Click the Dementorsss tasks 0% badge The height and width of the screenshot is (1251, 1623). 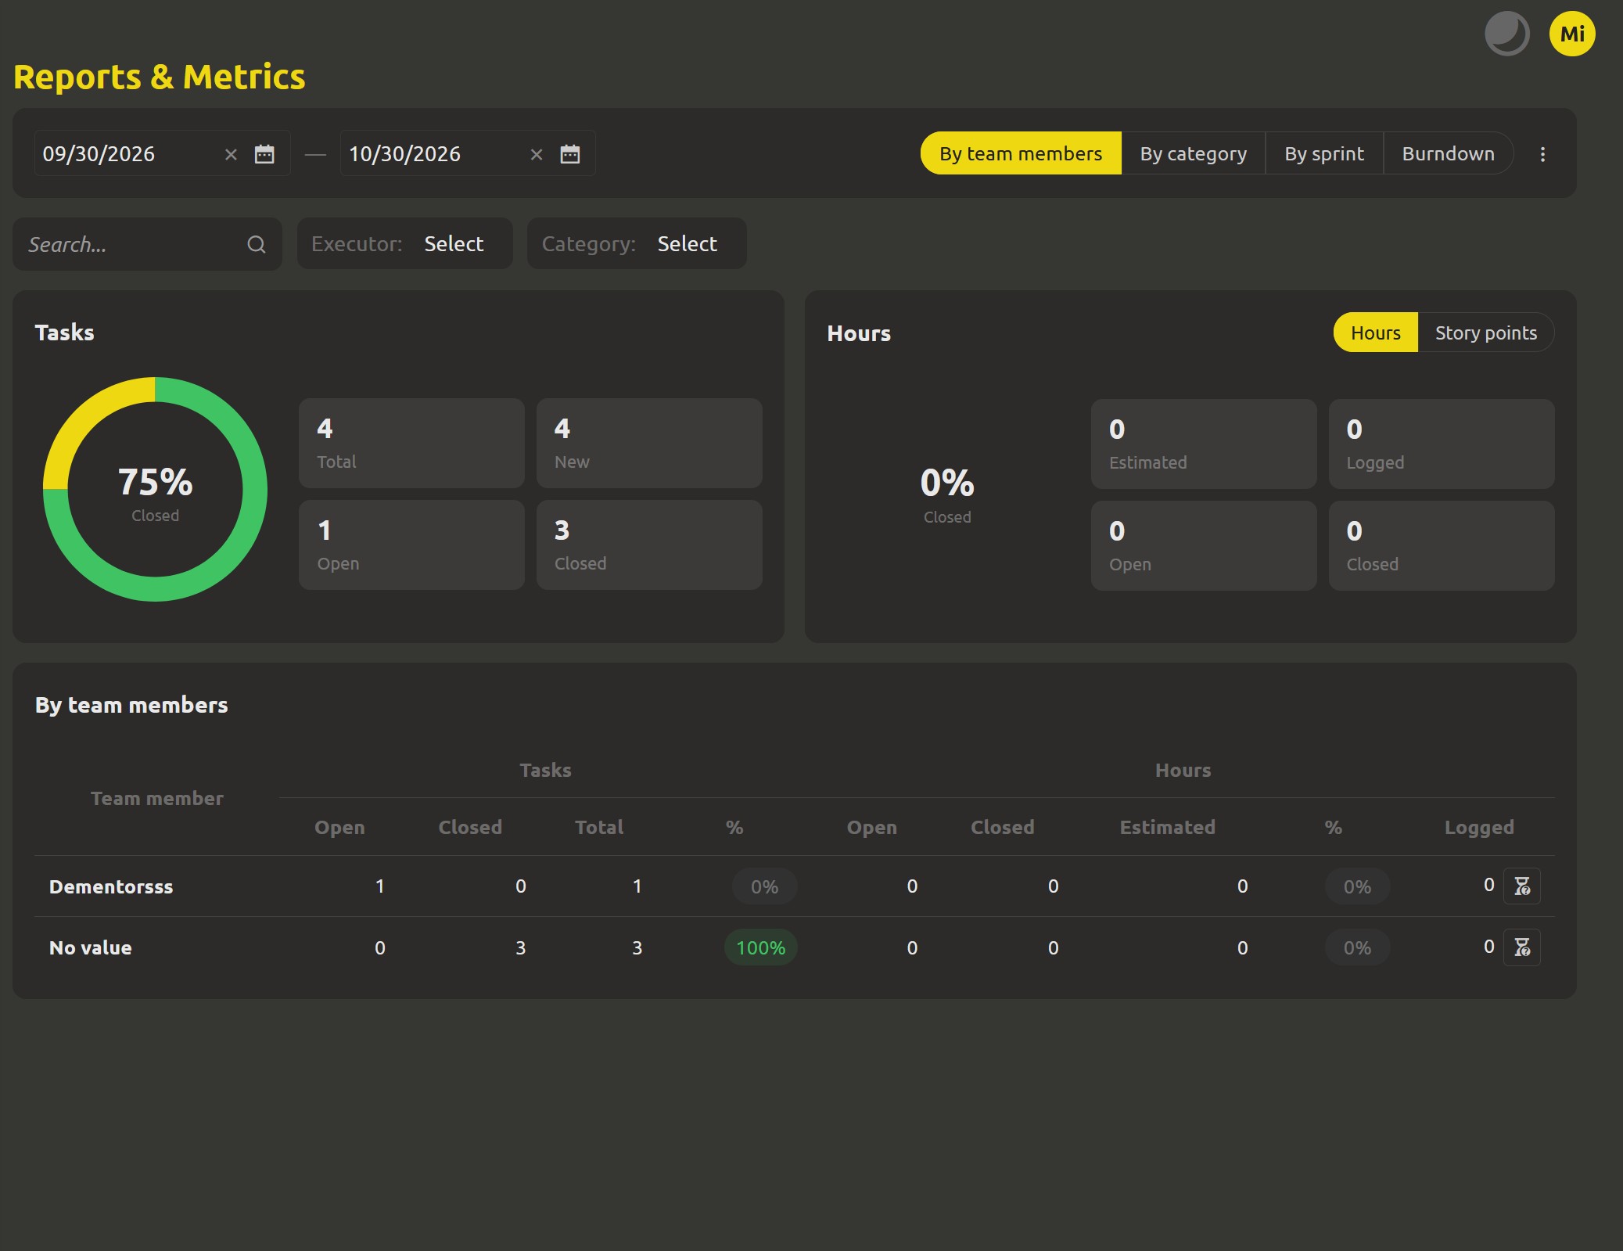click(764, 886)
